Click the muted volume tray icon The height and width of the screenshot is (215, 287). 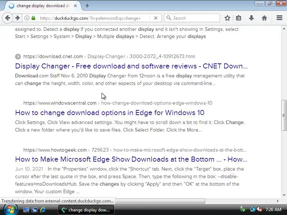click(x=259, y=209)
